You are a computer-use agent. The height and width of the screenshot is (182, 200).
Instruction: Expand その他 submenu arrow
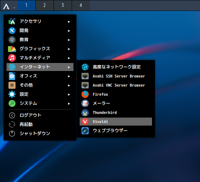click(69, 86)
